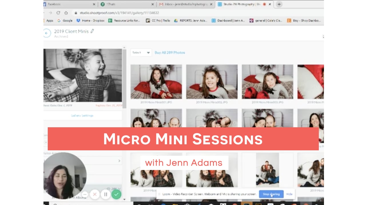Open Gallery Settings
The width and height of the screenshot is (366, 205).
coord(82,116)
